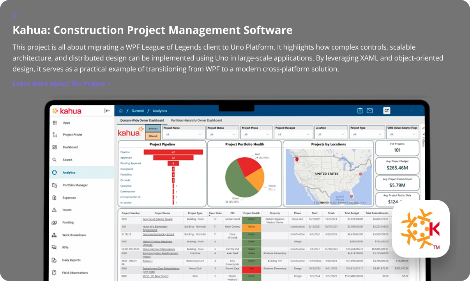Select the Analytics ring icon in sidebar
470x281 pixels.
pos(55,172)
